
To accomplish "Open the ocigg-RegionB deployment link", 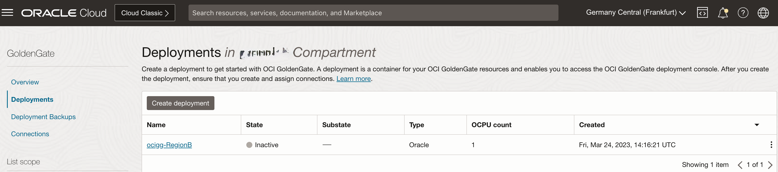I will [x=169, y=145].
